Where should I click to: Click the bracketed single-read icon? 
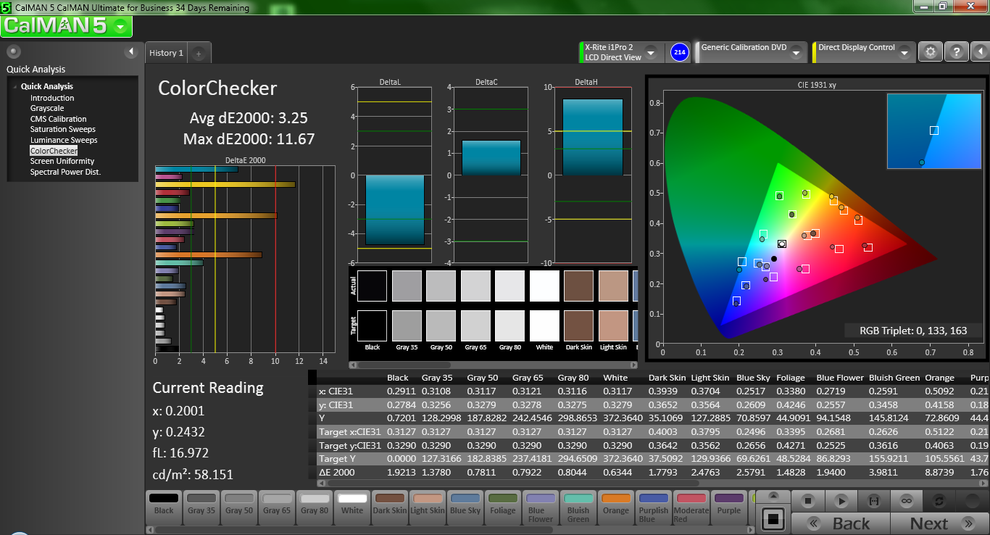(x=874, y=500)
